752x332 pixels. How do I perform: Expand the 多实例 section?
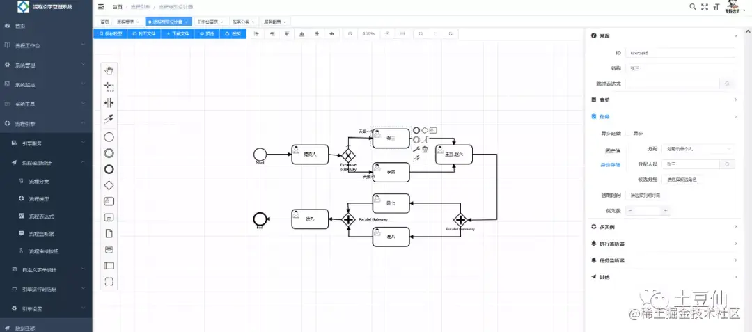(665, 227)
